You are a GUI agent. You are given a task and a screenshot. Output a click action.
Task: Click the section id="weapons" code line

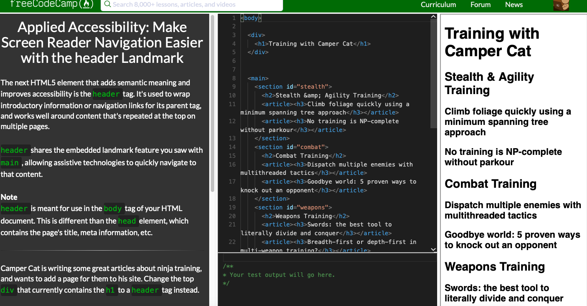click(293, 207)
